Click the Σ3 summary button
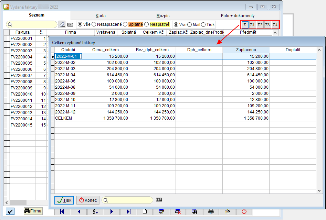The height and width of the screenshot is (220, 326). (x=267, y=25)
